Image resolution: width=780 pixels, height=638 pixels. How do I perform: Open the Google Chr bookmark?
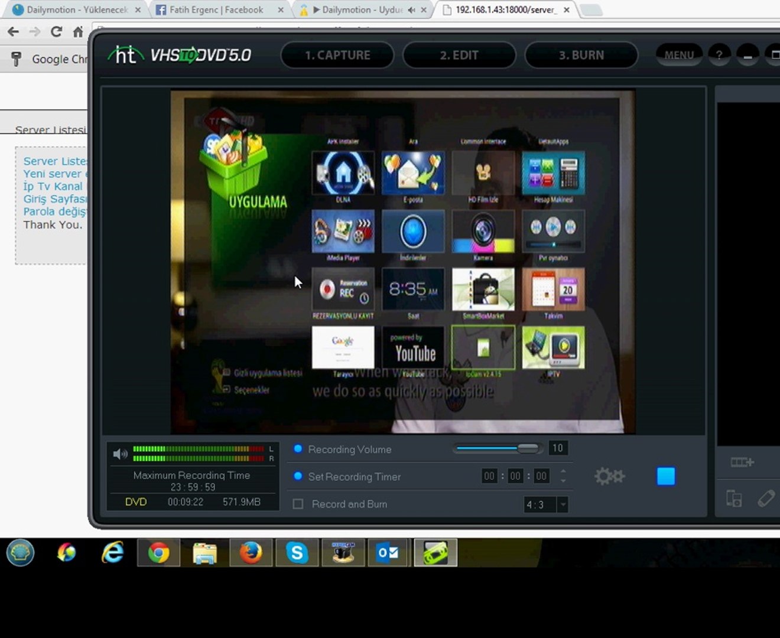(x=50, y=59)
